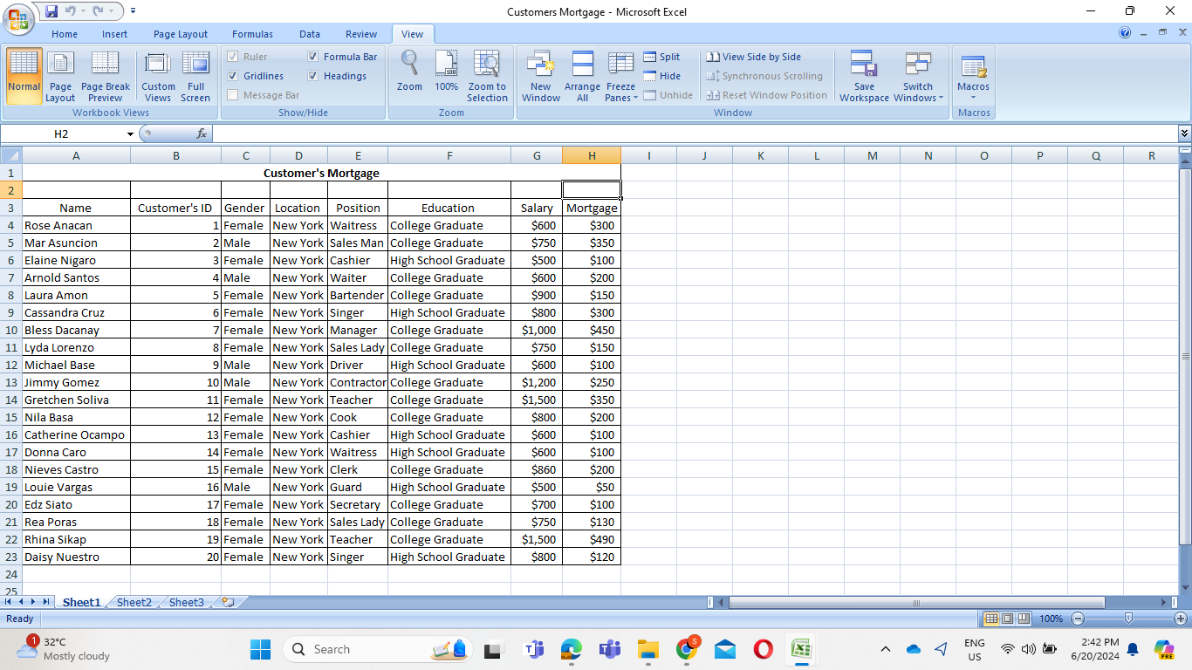Click the Insert Worksheet tab icon
This screenshot has height=670, width=1192.
pyautogui.click(x=229, y=602)
